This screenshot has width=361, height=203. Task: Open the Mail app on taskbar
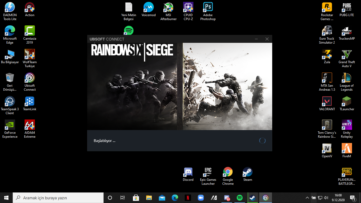[162, 198]
